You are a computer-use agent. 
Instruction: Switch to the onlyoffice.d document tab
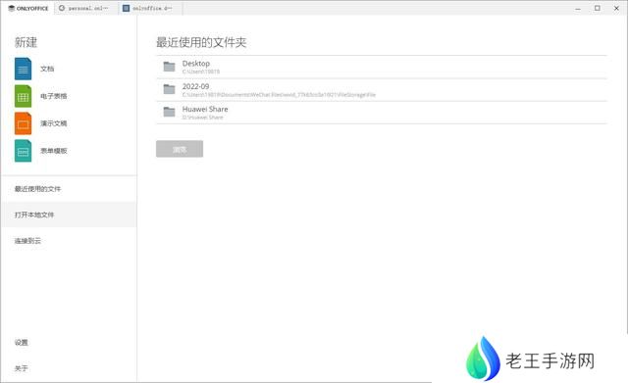click(150, 8)
